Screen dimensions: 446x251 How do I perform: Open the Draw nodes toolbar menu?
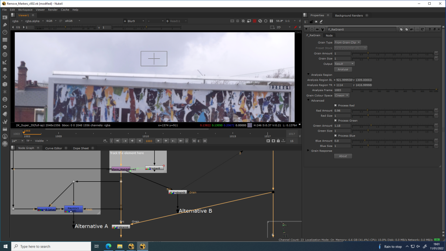4,25
